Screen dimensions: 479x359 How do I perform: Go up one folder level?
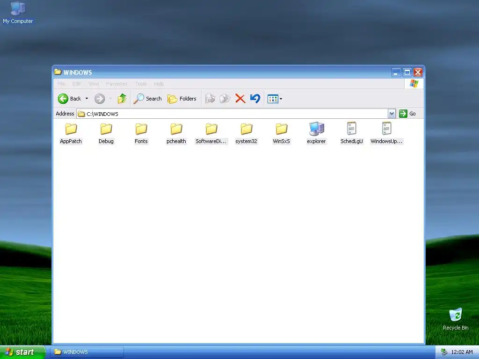tap(122, 99)
